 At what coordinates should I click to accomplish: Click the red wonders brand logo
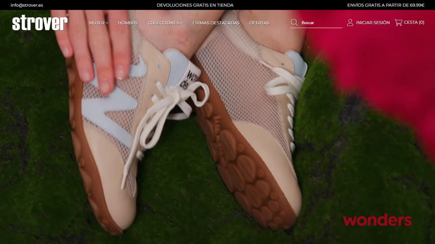pyautogui.click(x=377, y=220)
